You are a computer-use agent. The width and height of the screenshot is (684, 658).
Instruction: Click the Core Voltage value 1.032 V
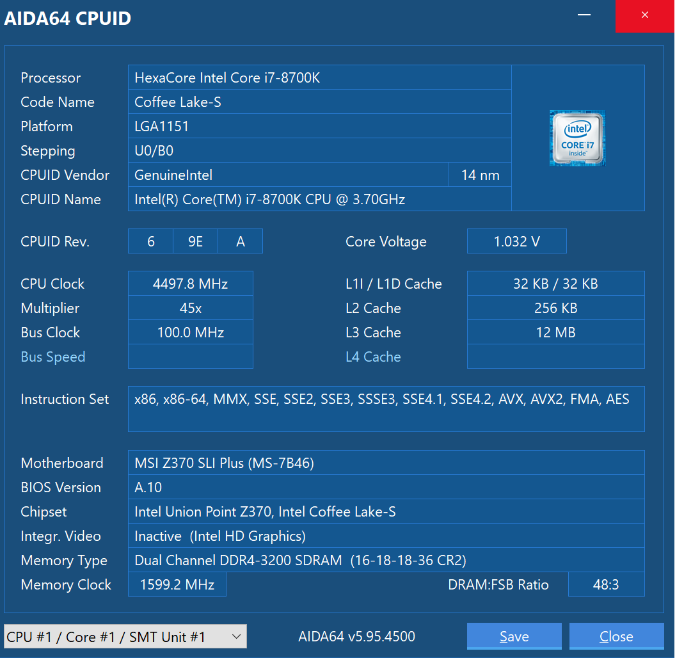(x=517, y=241)
